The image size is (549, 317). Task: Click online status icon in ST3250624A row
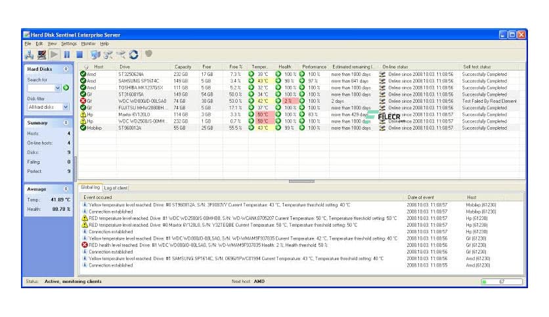coord(382,74)
